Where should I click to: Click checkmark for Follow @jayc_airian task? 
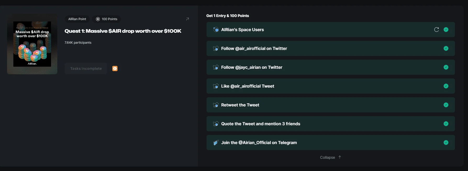coord(446,67)
